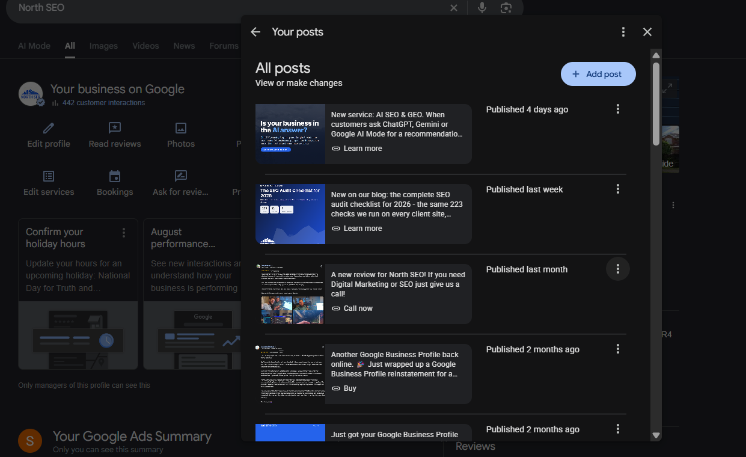The image size is (746, 457).
Task: Open the Edit services icon
Action: [49, 176]
